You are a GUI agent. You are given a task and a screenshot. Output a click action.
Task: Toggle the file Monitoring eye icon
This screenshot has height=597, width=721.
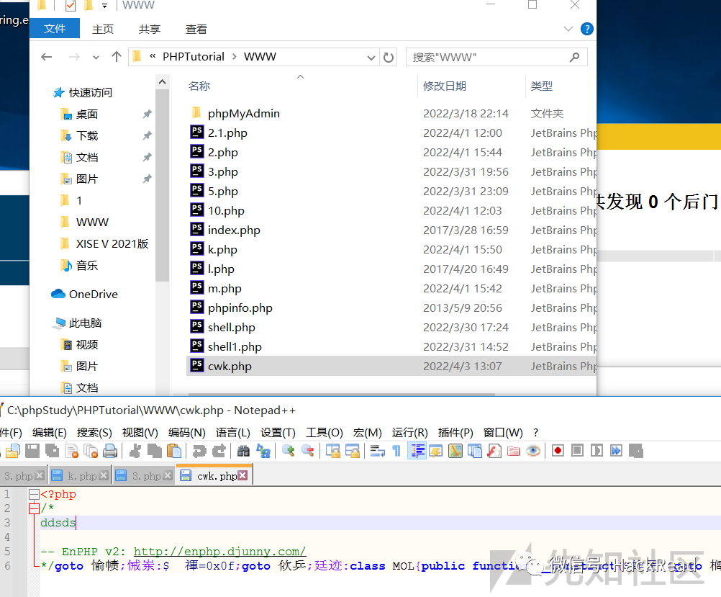(533, 451)
